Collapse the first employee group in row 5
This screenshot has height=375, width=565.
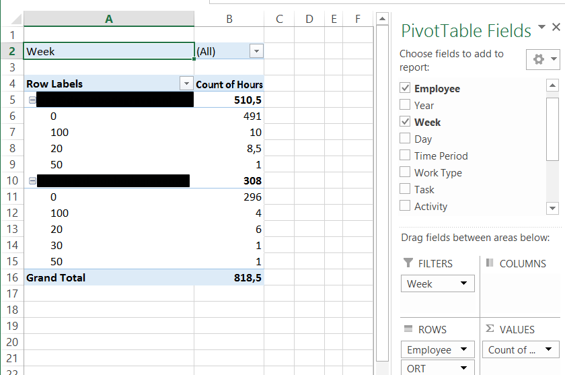click(32, 100)
